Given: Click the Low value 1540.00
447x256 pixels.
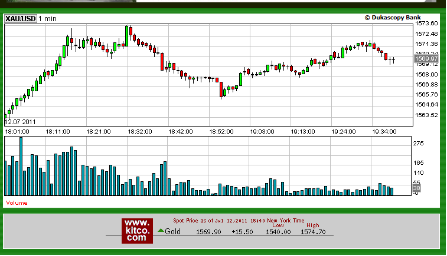Looking at the screenshot, I should click(278, 232).
